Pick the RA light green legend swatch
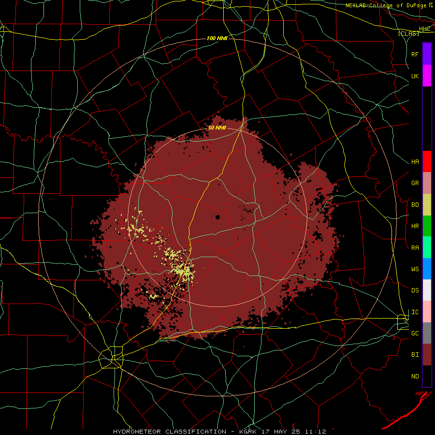Screen dimensions: 435x435 coord(427,247)
